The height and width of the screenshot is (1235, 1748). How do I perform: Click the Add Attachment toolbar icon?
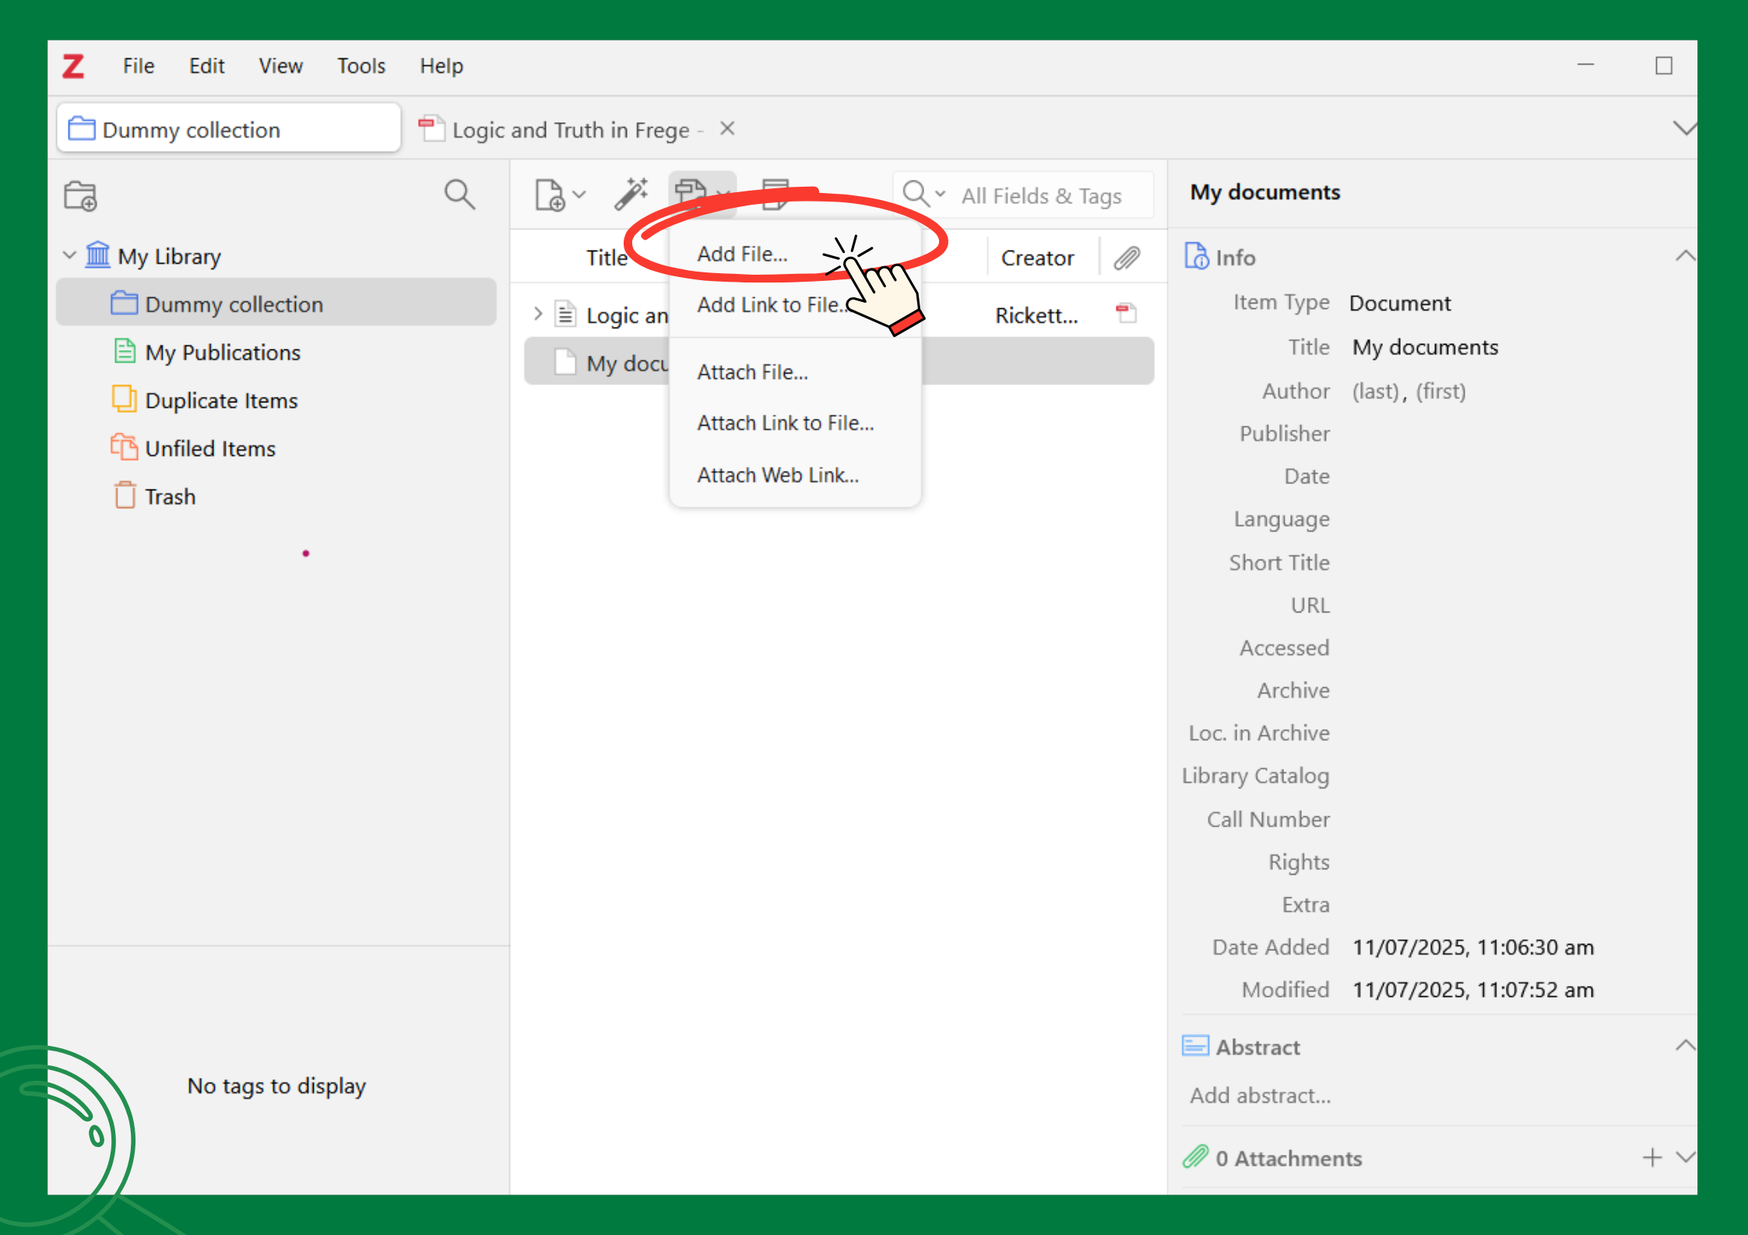coord(691,192)
